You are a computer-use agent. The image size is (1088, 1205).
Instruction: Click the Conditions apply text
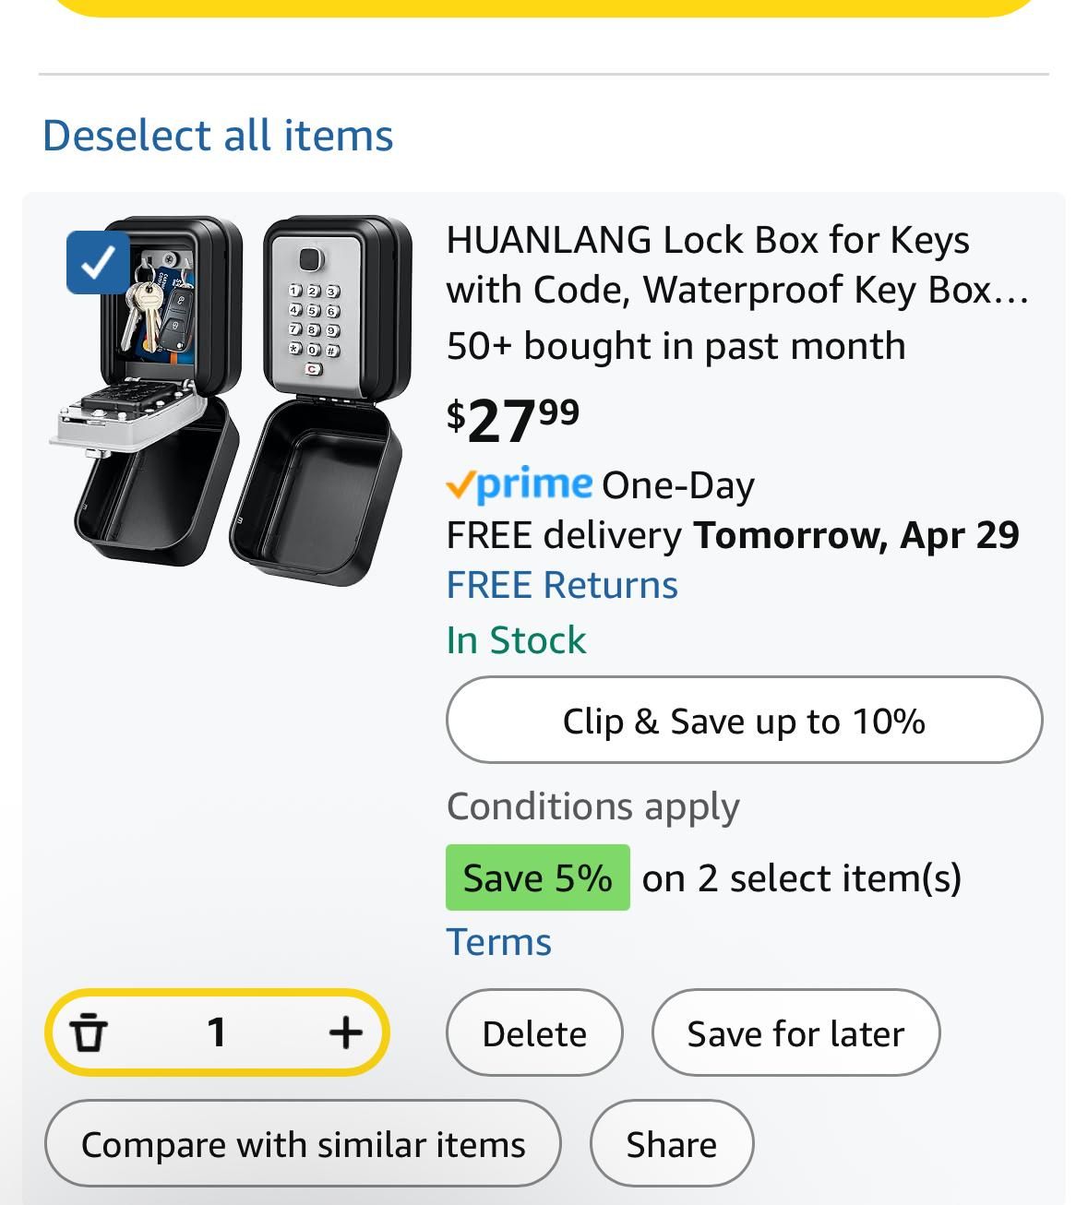592,806
